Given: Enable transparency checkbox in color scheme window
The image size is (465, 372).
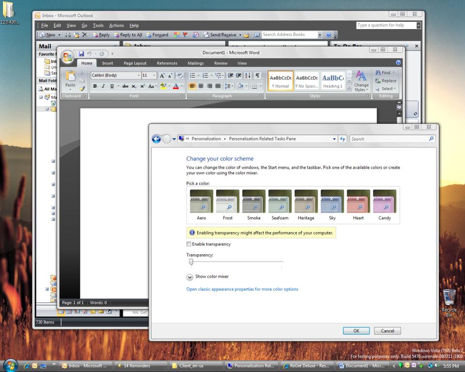Looking at the screenshot, I should pos(188,244).
